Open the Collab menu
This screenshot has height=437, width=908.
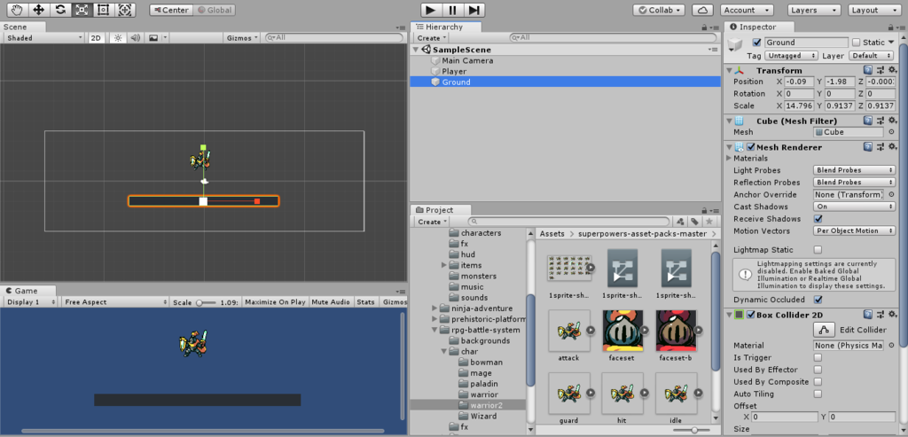point(659,10)
